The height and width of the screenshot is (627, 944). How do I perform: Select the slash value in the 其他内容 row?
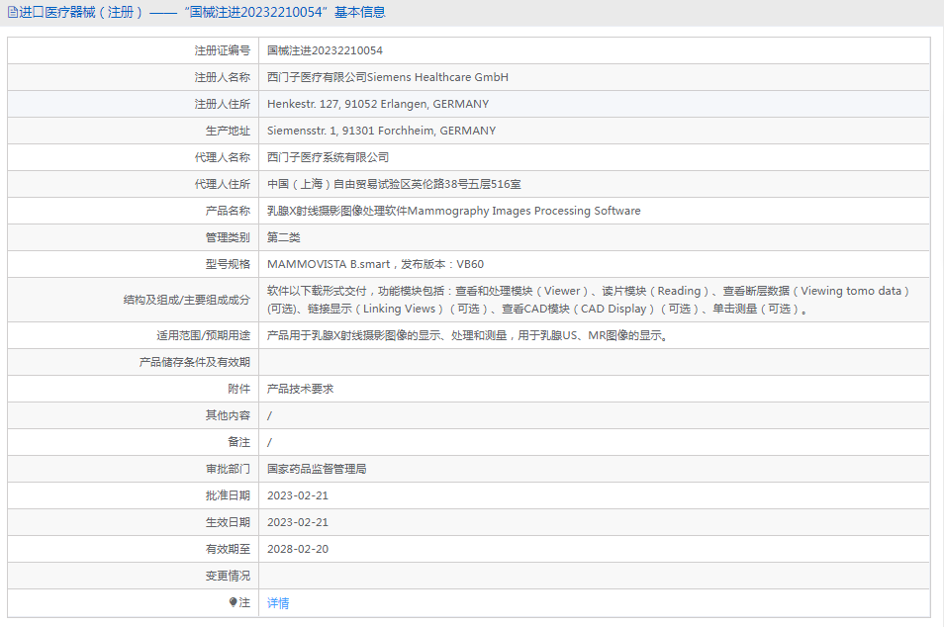[x=269, y=415]
